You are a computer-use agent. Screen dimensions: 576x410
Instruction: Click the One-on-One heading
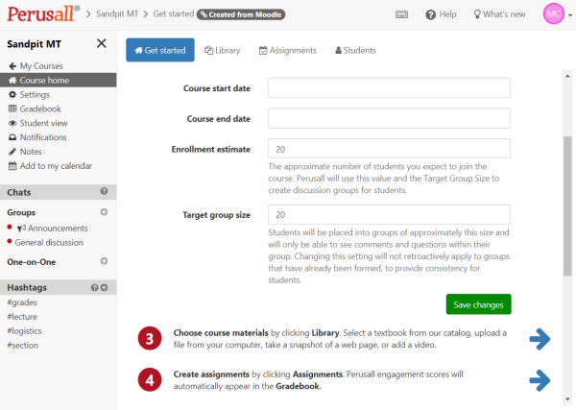32,262
